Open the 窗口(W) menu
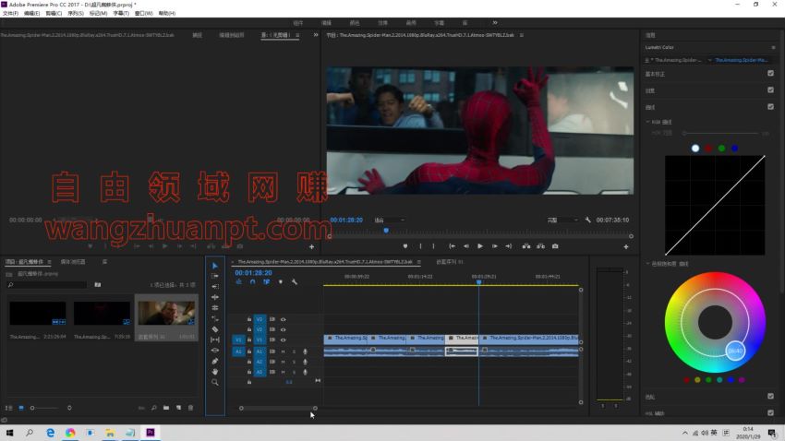This screenshot has width=785, height=441. [144, 13]
